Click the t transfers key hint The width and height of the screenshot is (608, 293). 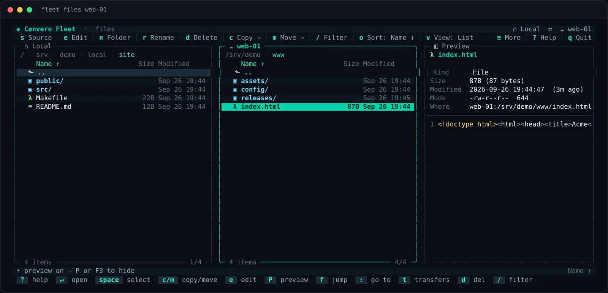[424, 280]
